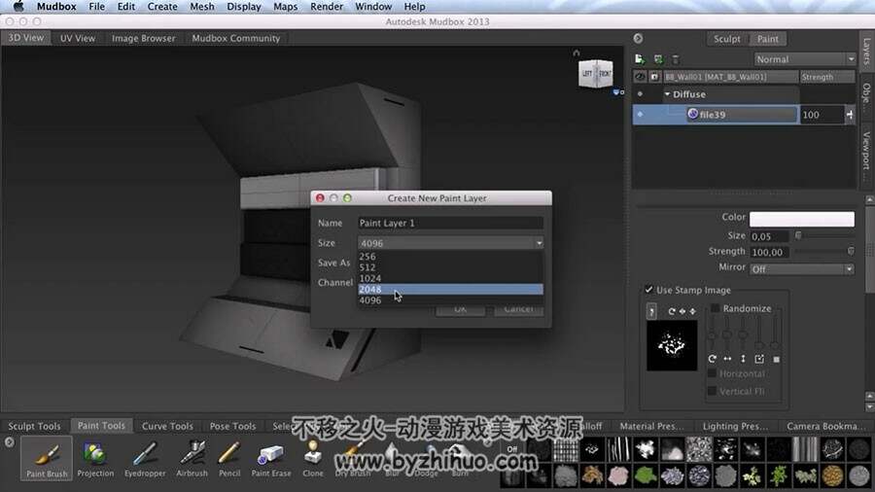The height and width of the screenshot is (492, 875).
Task: Click the white Color swatch
Action: click(x=801, y=219)
